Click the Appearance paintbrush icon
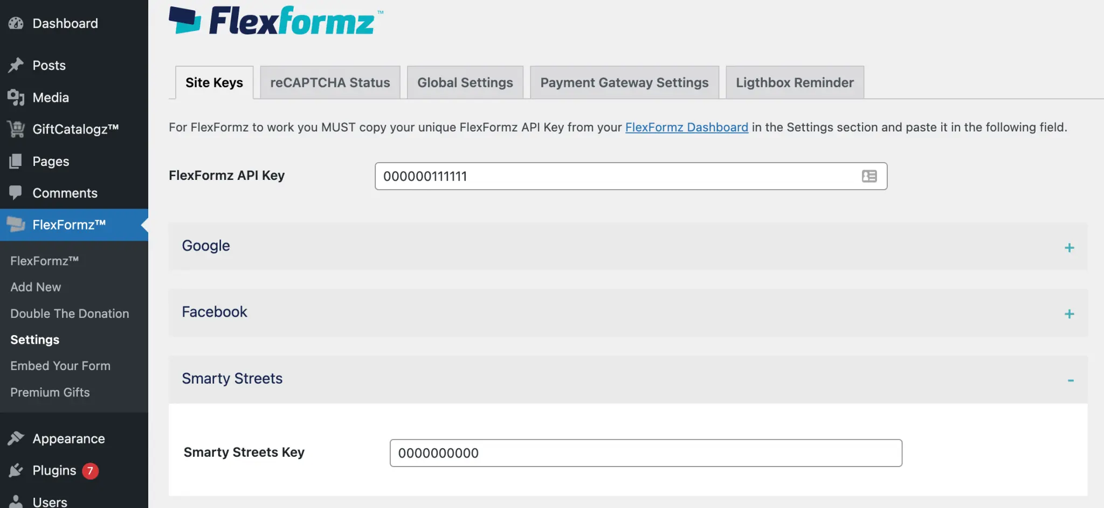This screenshot has width=1104, height=508. point(16,439)
